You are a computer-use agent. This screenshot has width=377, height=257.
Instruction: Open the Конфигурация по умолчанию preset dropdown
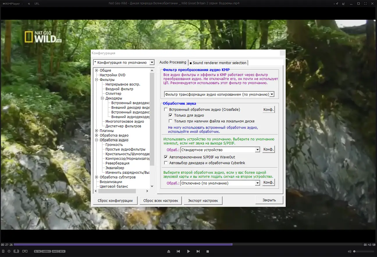pyautogui.click(x=152, y=62)
